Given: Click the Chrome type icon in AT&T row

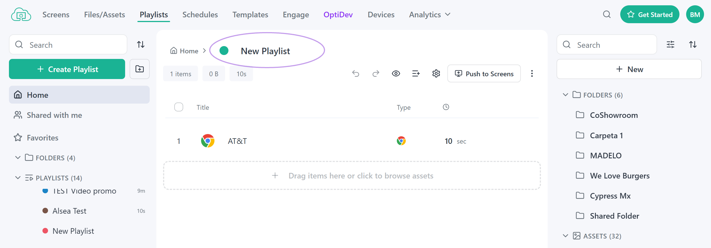Looking at the screenshot, I should coord(401,141).
